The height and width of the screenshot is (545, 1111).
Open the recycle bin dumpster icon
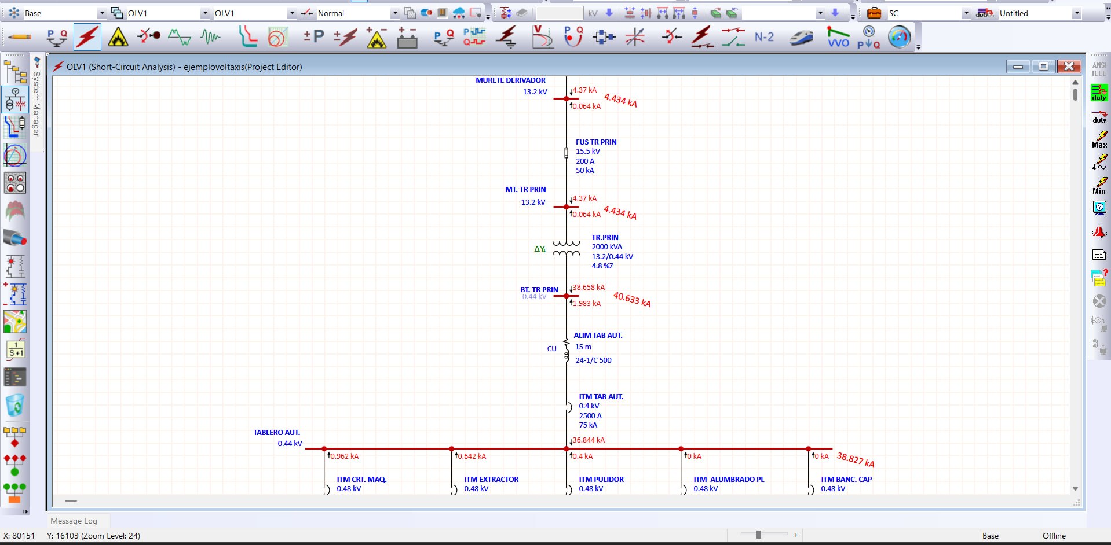(x=15, y=406)
